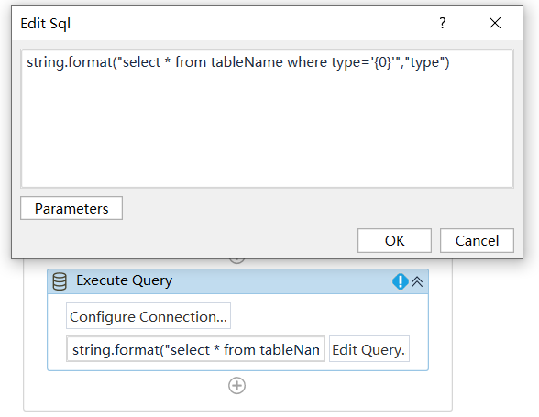539x417 pixels.
Task: Click the blue validation warning icon
Action: pos(400,281)
